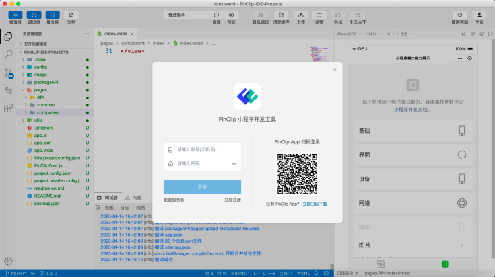Collapse the FINCLIP-IDE-PROJECTS root folder
495x277 pixels.
pyautogui.click(x=55, y=52)
